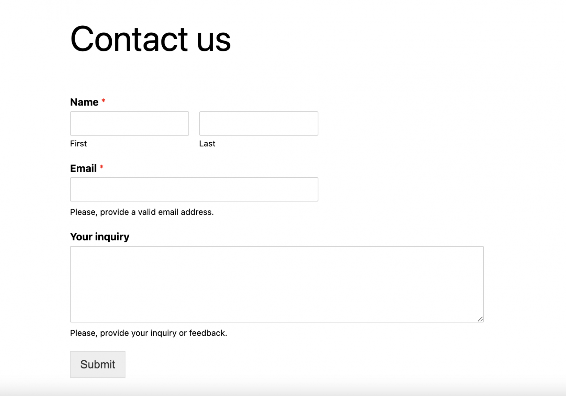Click the Your inquiry label

coord(100,236)
